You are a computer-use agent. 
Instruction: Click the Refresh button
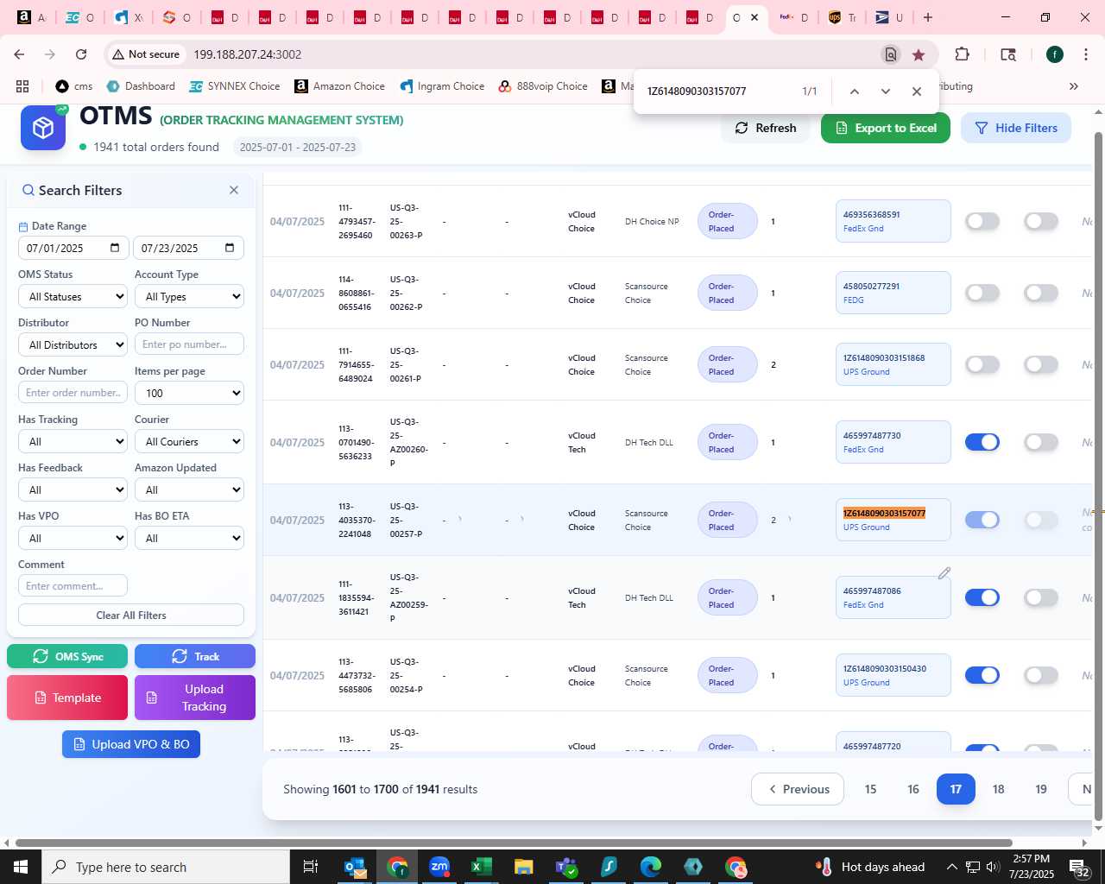766,128
